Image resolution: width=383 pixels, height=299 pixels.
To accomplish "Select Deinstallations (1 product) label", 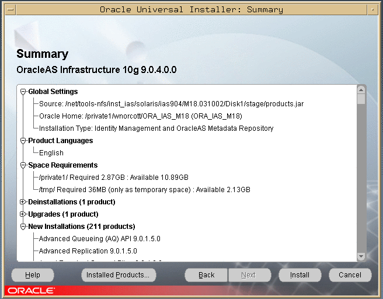I will (x=72, y=202).
